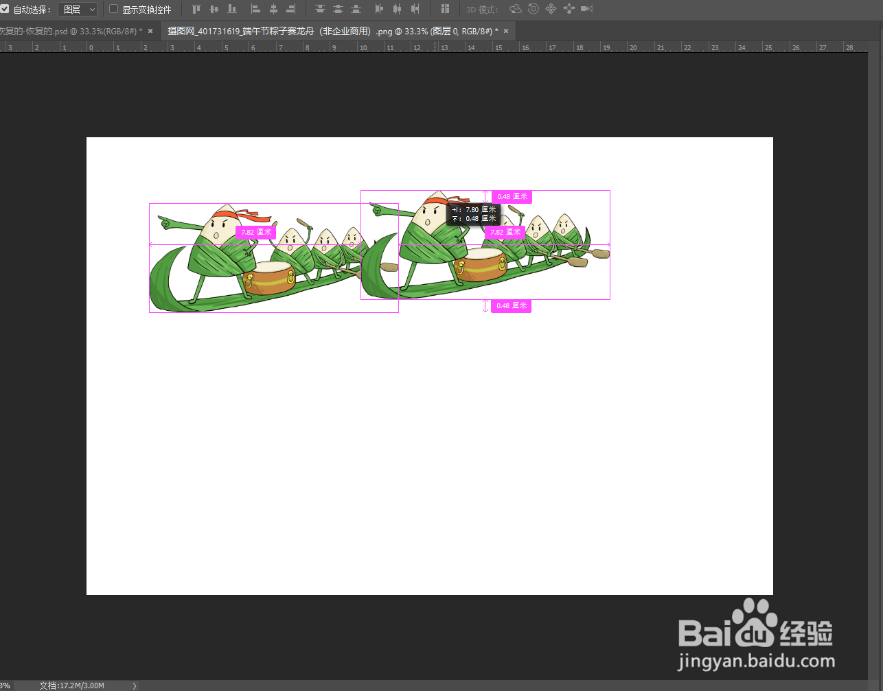Click the distribute horizontal centers icon
Viewport: 883px width, 691px height.
pos(398,9)
